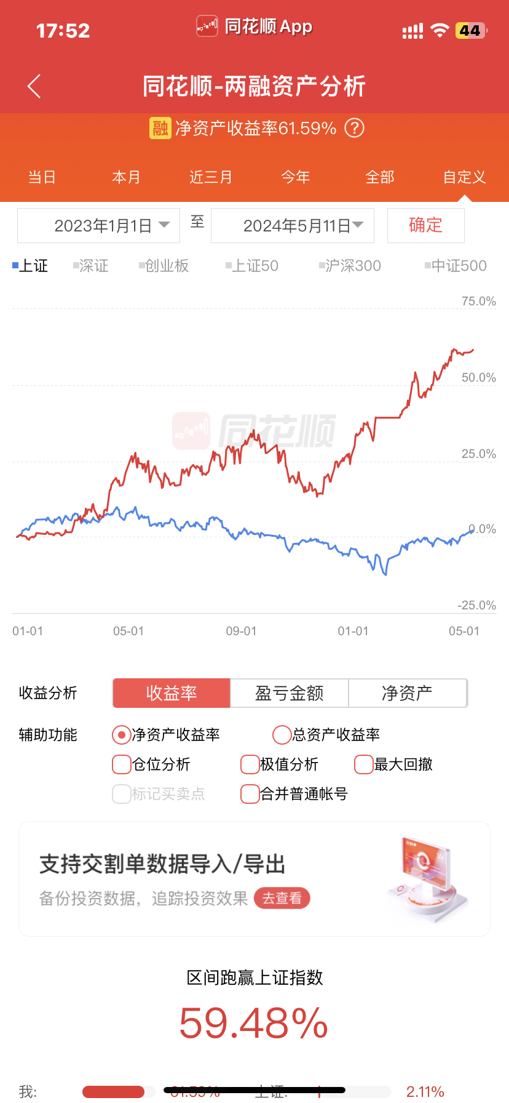
Task: Tap the battery indicator in the status bar
Action: tap(471, 31)
